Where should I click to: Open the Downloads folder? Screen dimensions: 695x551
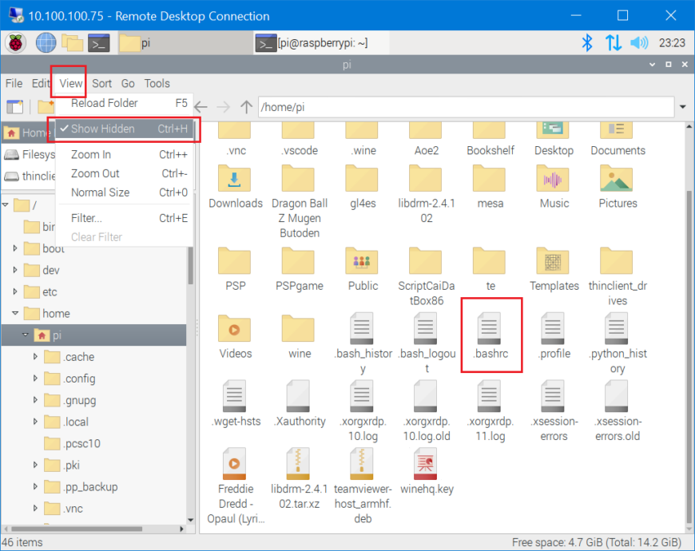tap(235, 178)
